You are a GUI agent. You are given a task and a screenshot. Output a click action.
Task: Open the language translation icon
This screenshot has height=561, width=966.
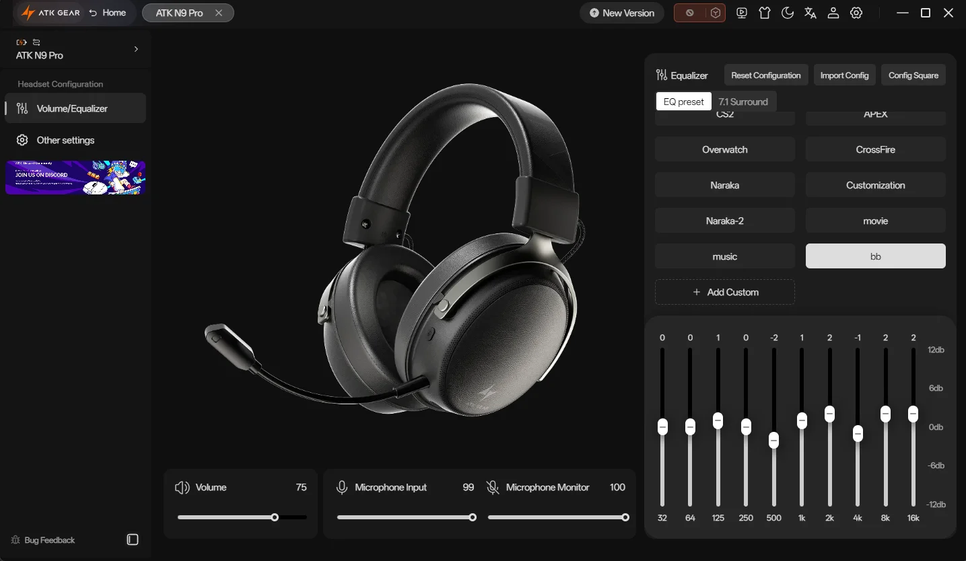(x=810, y=13)
